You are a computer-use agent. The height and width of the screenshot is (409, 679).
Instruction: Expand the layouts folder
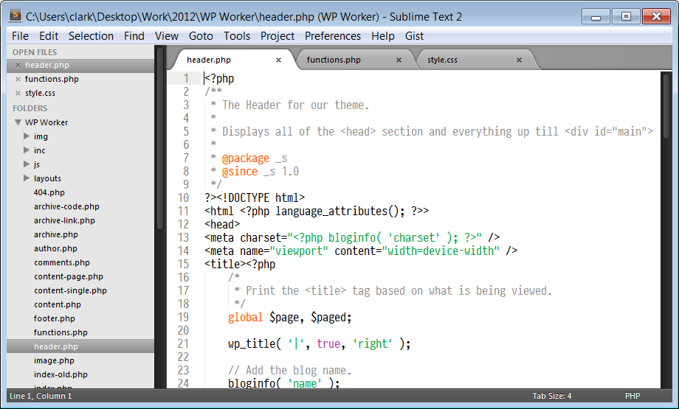27,178
